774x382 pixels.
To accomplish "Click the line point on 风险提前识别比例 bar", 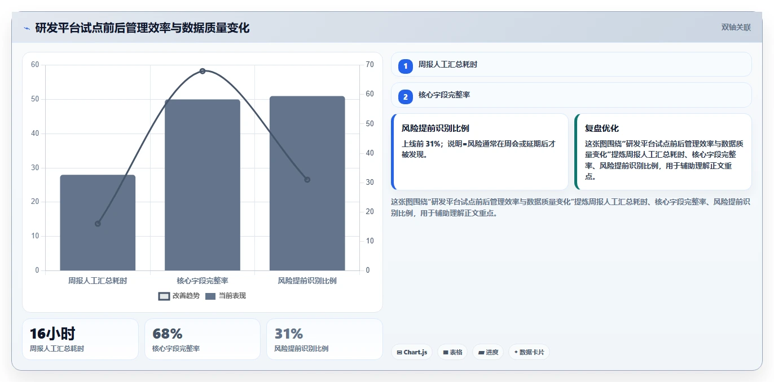I will click(307, 180).
